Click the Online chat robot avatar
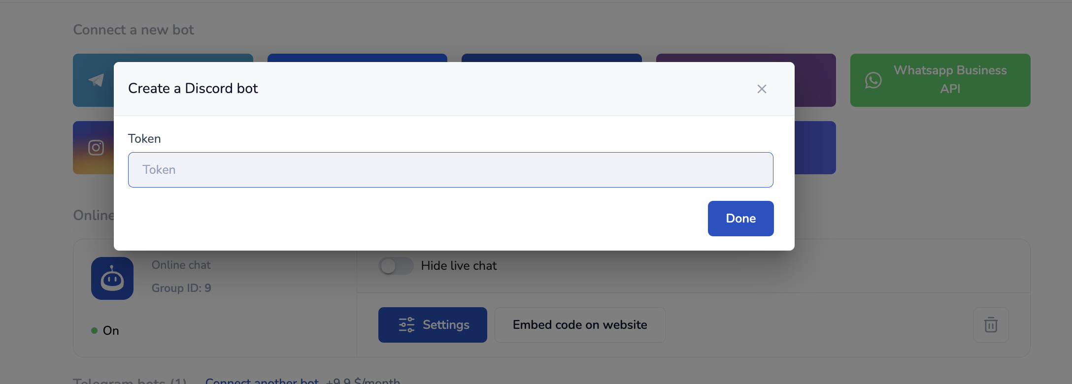Viewport: 1072px width, 384px height. (112, 279)
